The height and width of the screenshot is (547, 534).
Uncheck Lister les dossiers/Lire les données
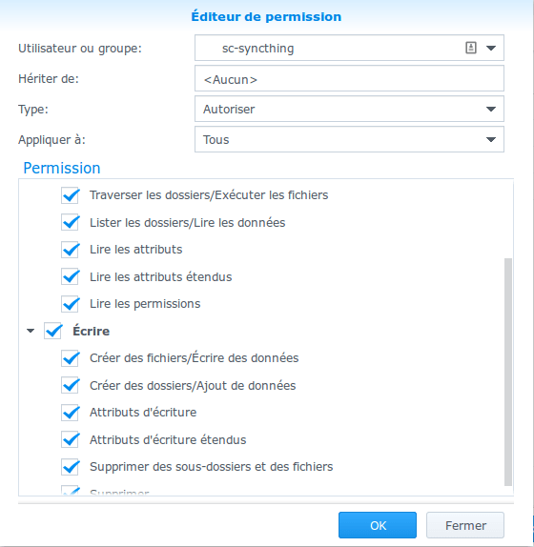click(x=71, y=223)
